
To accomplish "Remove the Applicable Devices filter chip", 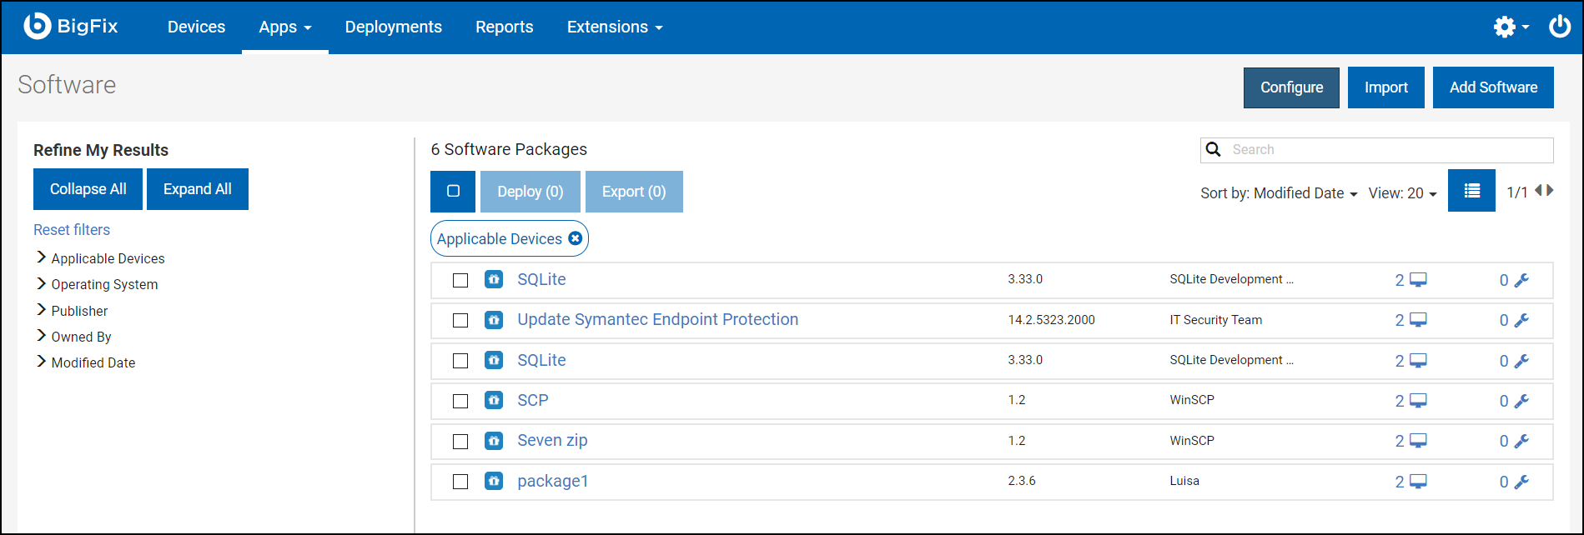I will (576, 238).
